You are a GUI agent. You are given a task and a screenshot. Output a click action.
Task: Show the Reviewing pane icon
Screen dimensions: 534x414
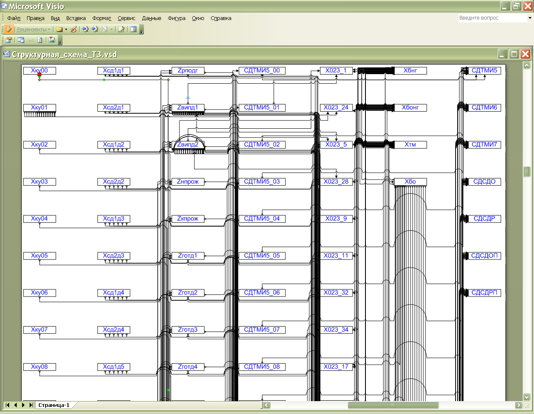pyautogui.click(x=133, y=29)
